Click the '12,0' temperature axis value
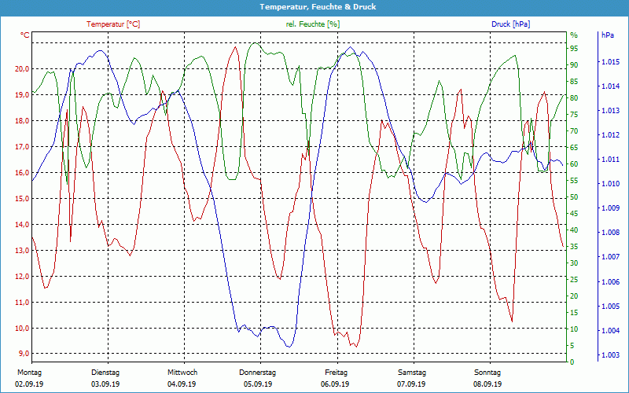The height and width of the screenshot is (393, 629). pyautogui.click(x=22, y=277)
